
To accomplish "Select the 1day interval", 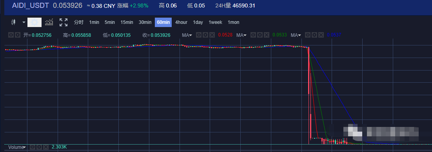I will [198, 22].
